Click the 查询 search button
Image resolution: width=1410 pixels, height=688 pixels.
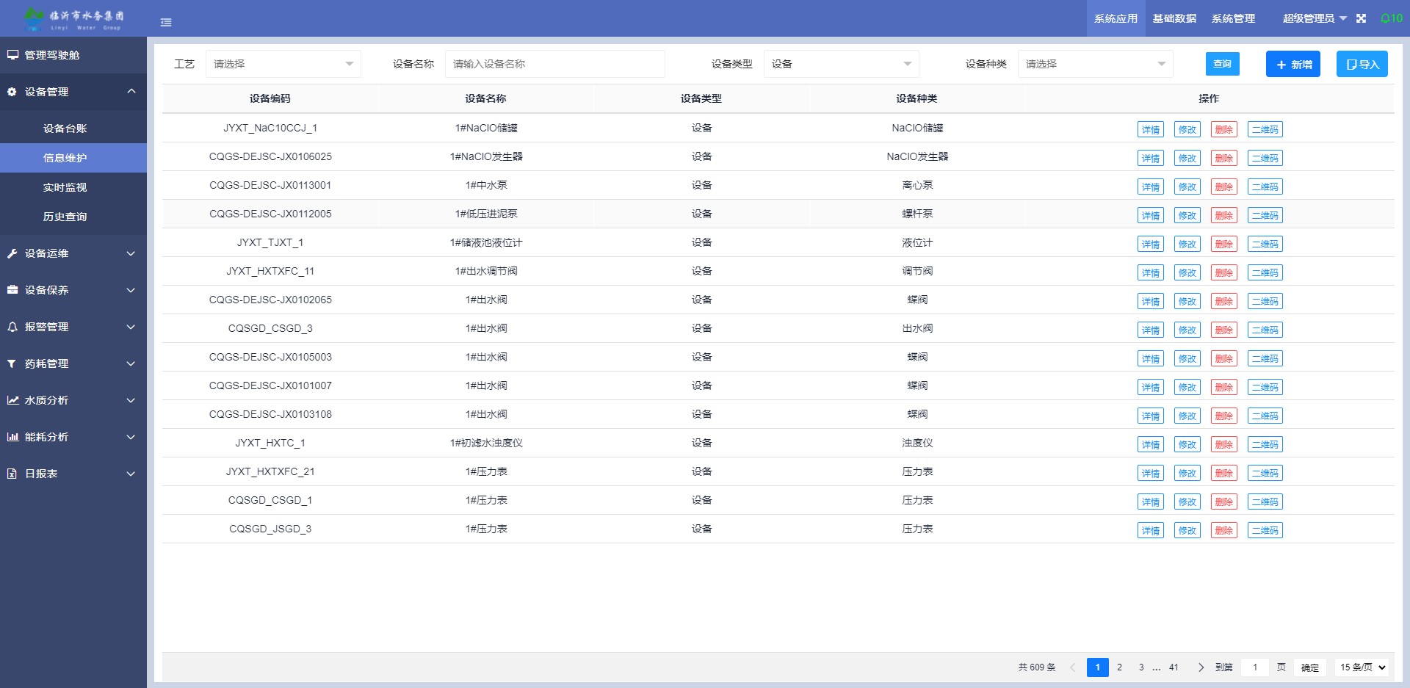[x=1223, y=64]
